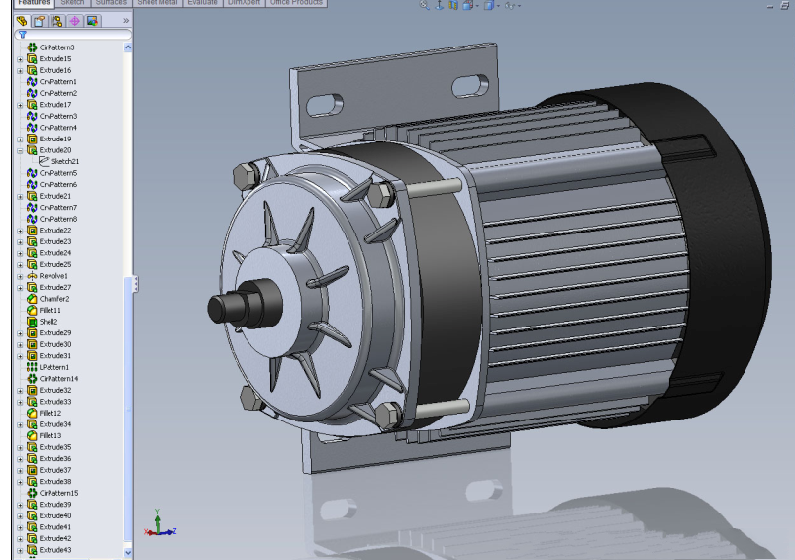Select CrvPattern5 in the feature tree
The height and width of the screenshot is (560, 795).
pyautogui.click(x=58, y=173)
